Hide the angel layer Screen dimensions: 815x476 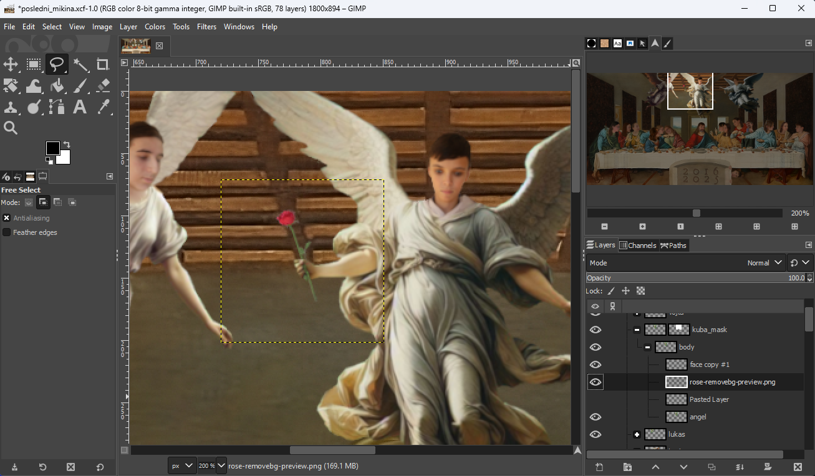click(596, 417)
